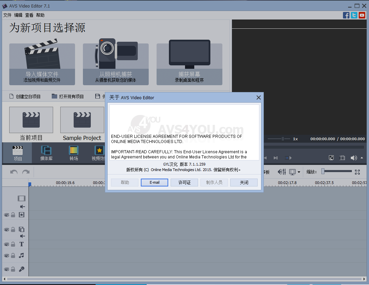Screen dimensions: 369x285
Task: Click the timeline 缩放 zoom slider
Action: (x=337, y=172)
